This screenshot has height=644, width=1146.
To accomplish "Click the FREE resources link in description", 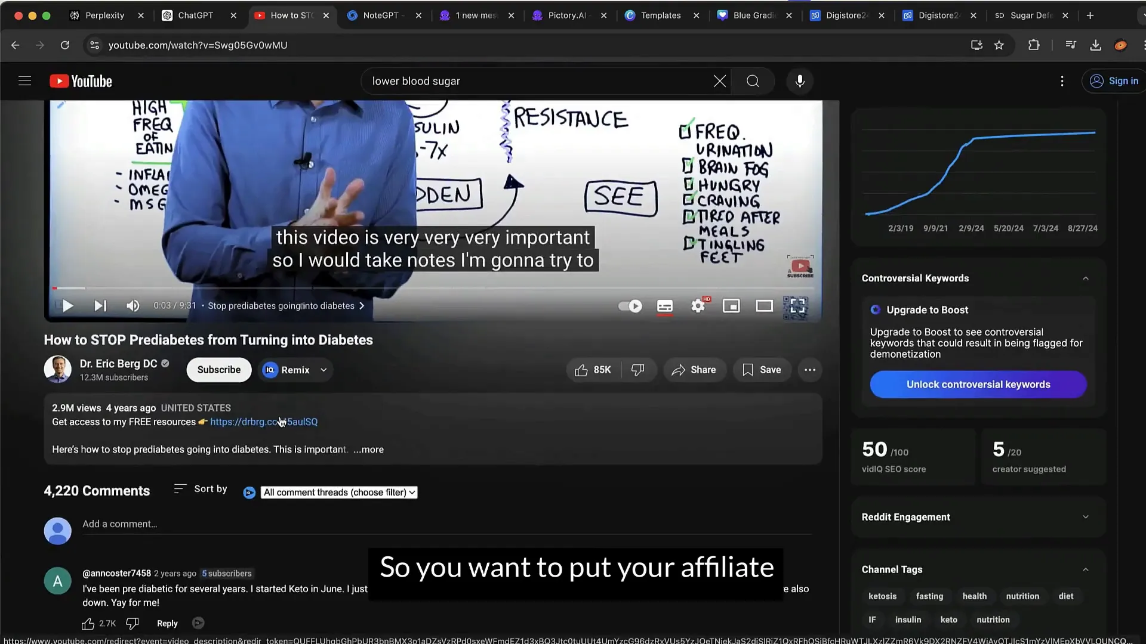I will pos(264,422).
